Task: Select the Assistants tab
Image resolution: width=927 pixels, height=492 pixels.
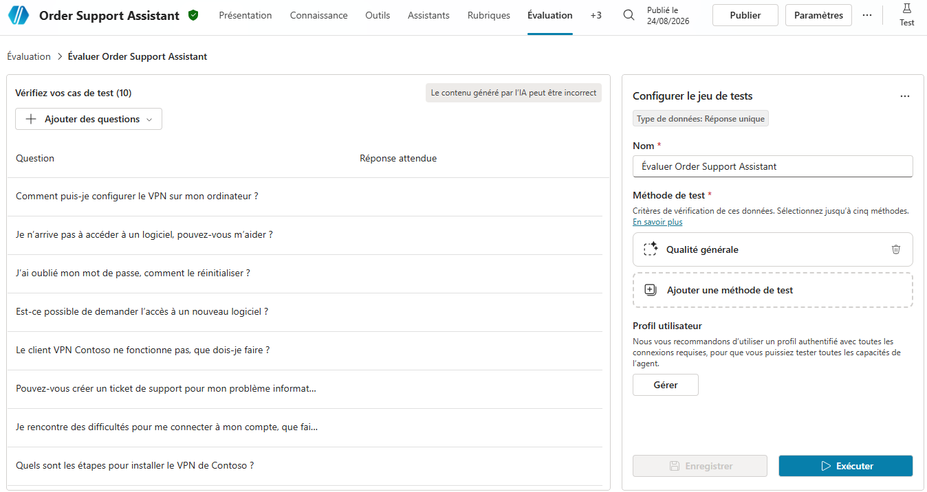Action: coord(428,15)
